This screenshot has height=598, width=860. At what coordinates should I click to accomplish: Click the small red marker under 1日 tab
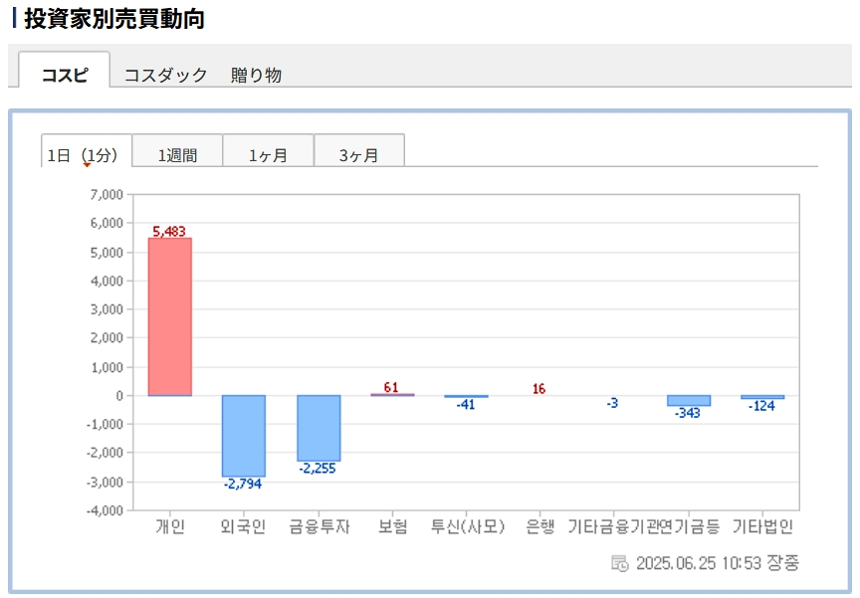pos(87,165)
